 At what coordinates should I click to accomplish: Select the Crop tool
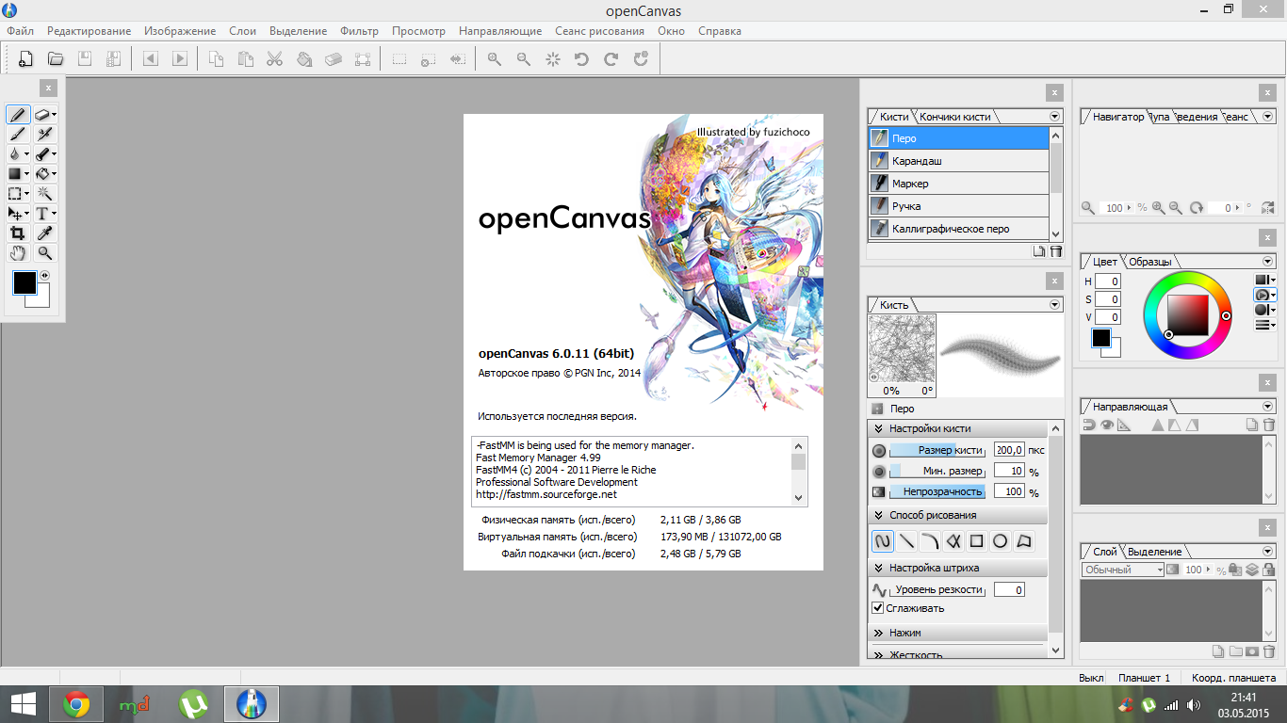click(x=17, y=233)
